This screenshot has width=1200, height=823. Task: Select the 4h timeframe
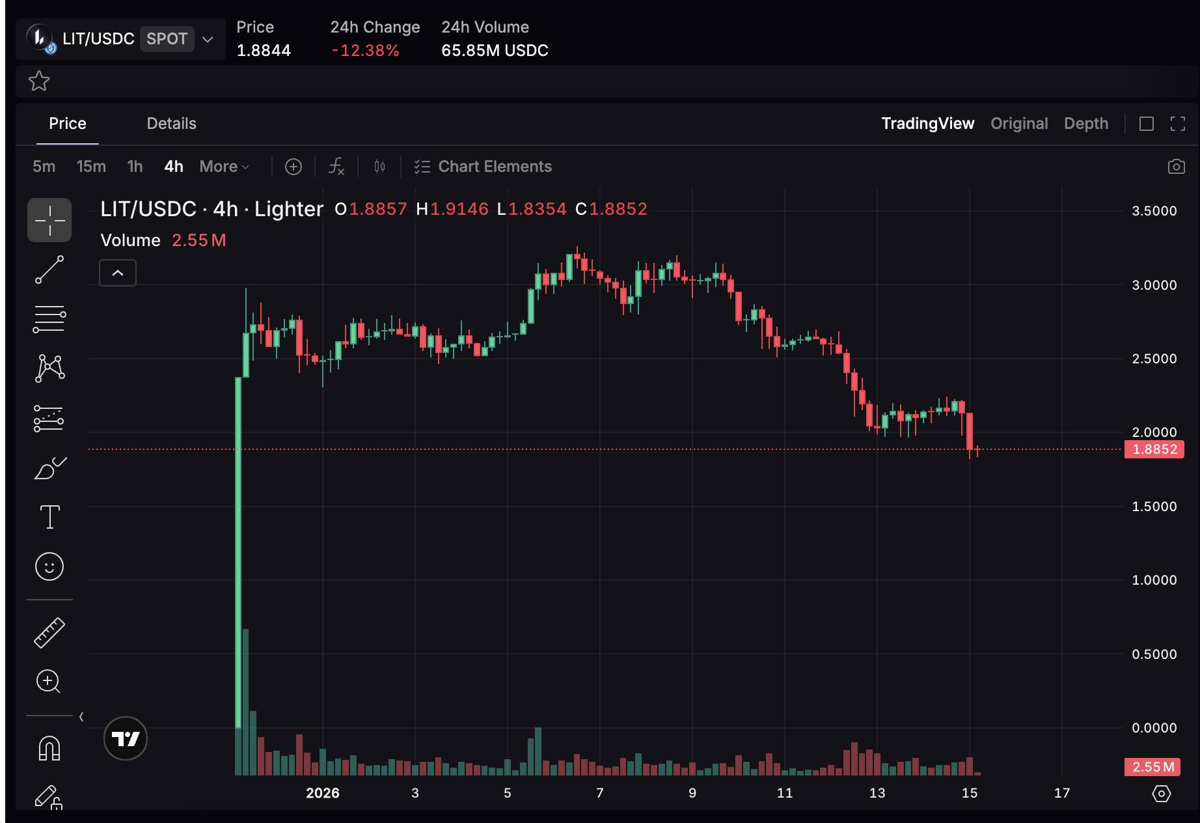172,167
